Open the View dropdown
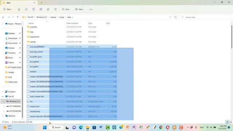Viewport: 233px width, 131px height. coord(80,9)
